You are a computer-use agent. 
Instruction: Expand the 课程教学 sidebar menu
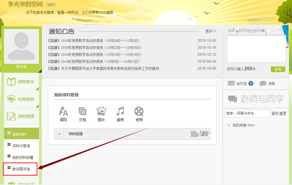[x=22, y=82]
